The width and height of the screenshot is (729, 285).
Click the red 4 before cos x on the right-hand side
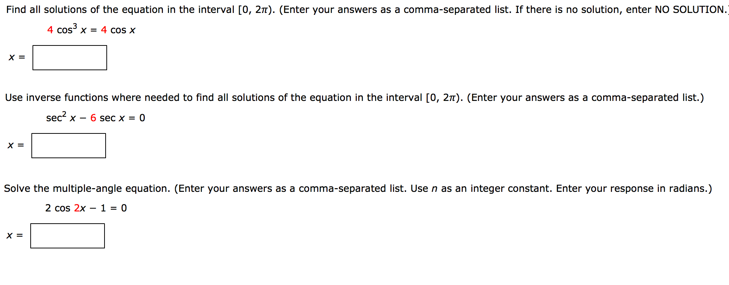(104, 30)
